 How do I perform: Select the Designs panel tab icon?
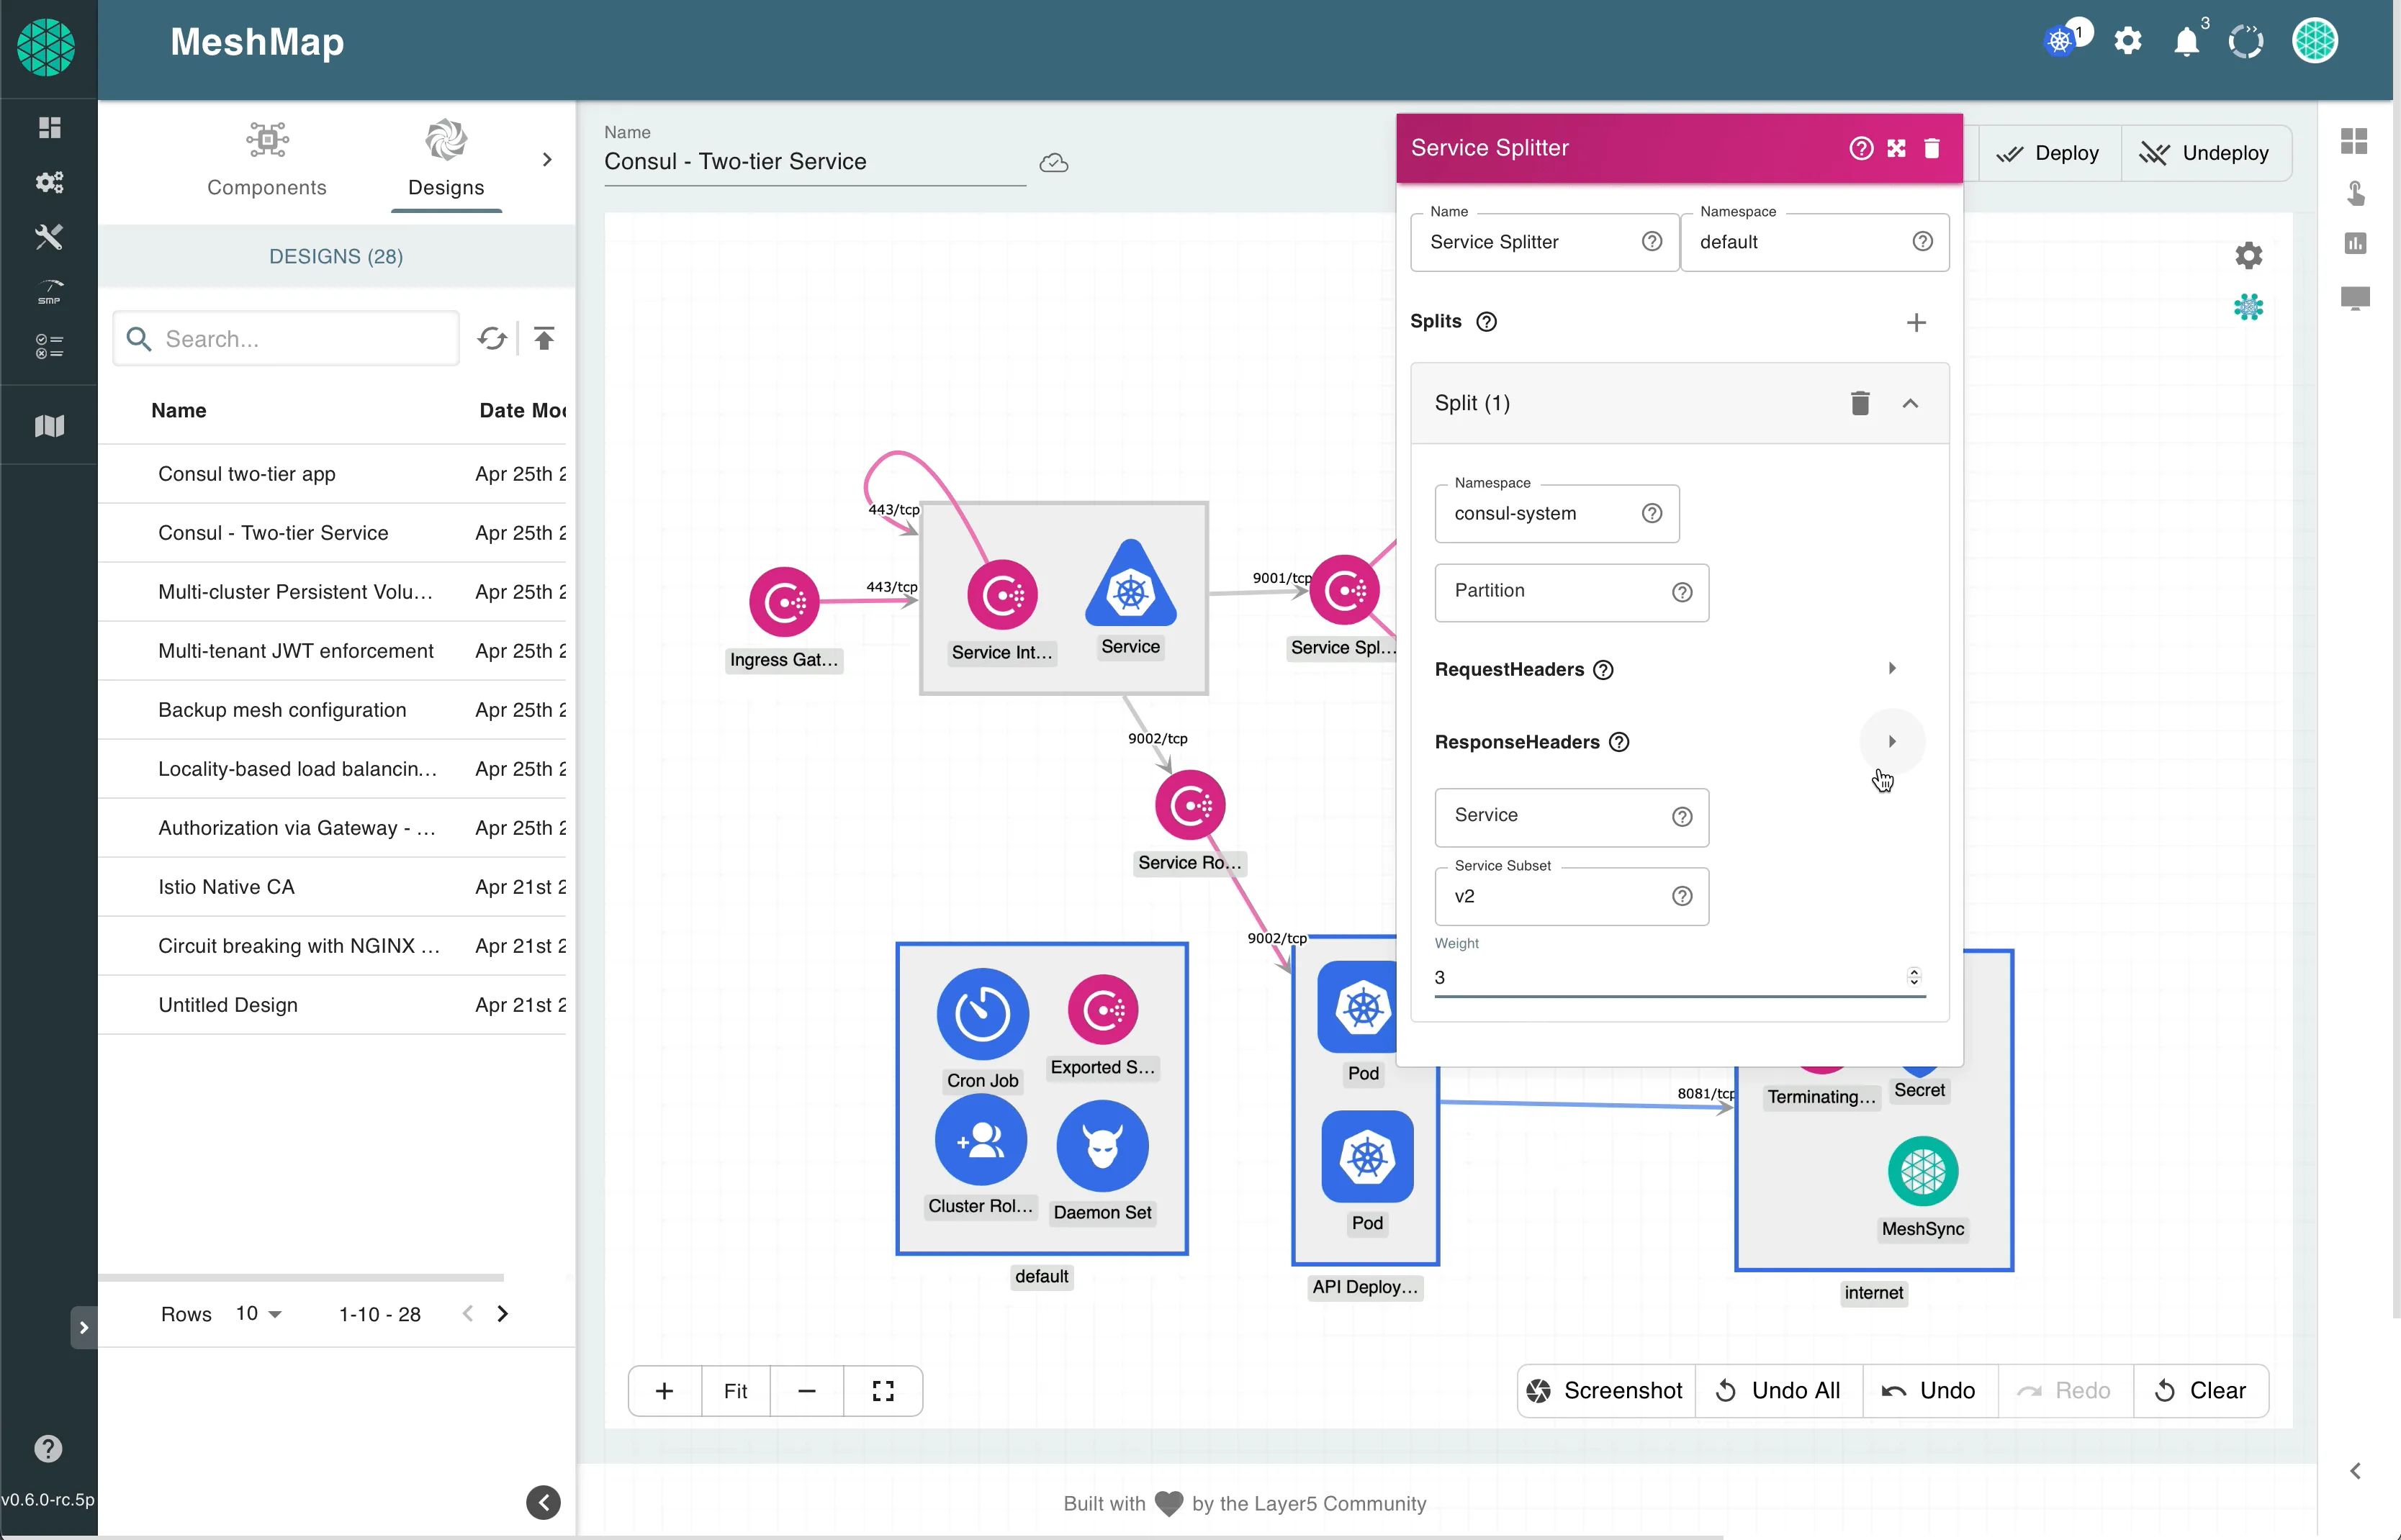pyautogui.click(x=443, y=140)
